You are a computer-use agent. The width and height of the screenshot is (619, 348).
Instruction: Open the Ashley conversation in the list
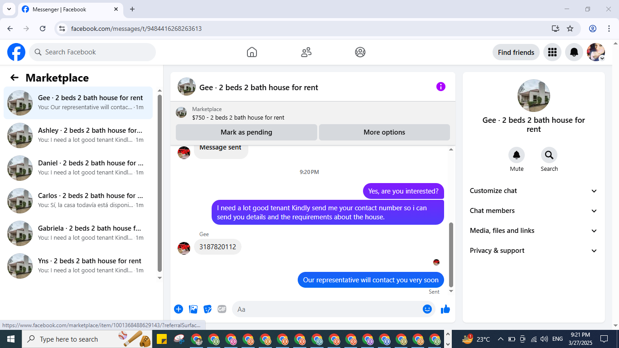(x=78, y=135)
